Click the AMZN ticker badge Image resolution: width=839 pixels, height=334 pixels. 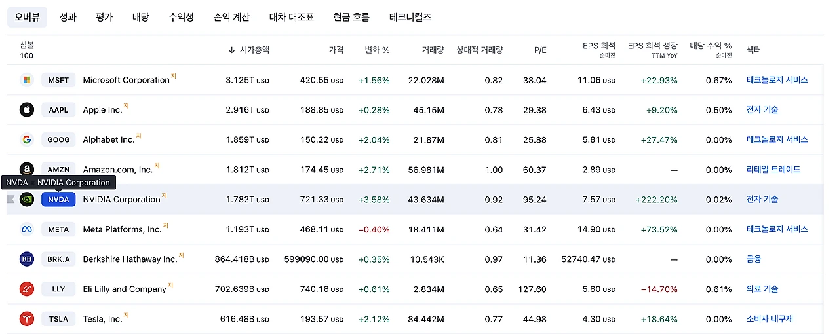[58, 169]
